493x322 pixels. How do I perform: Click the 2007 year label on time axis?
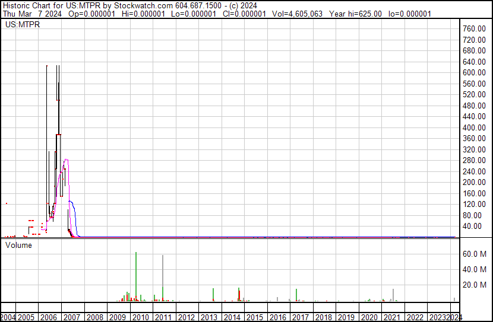click(72, 317)
